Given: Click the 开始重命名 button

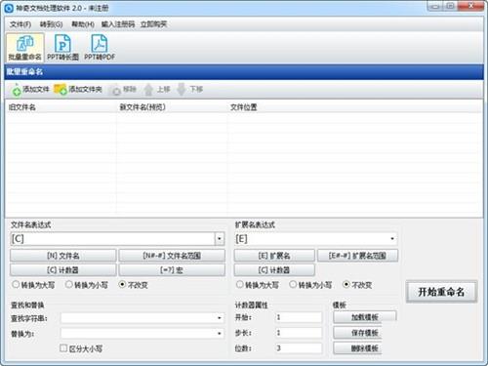Looking at the screenshot, I should [441, 292].
